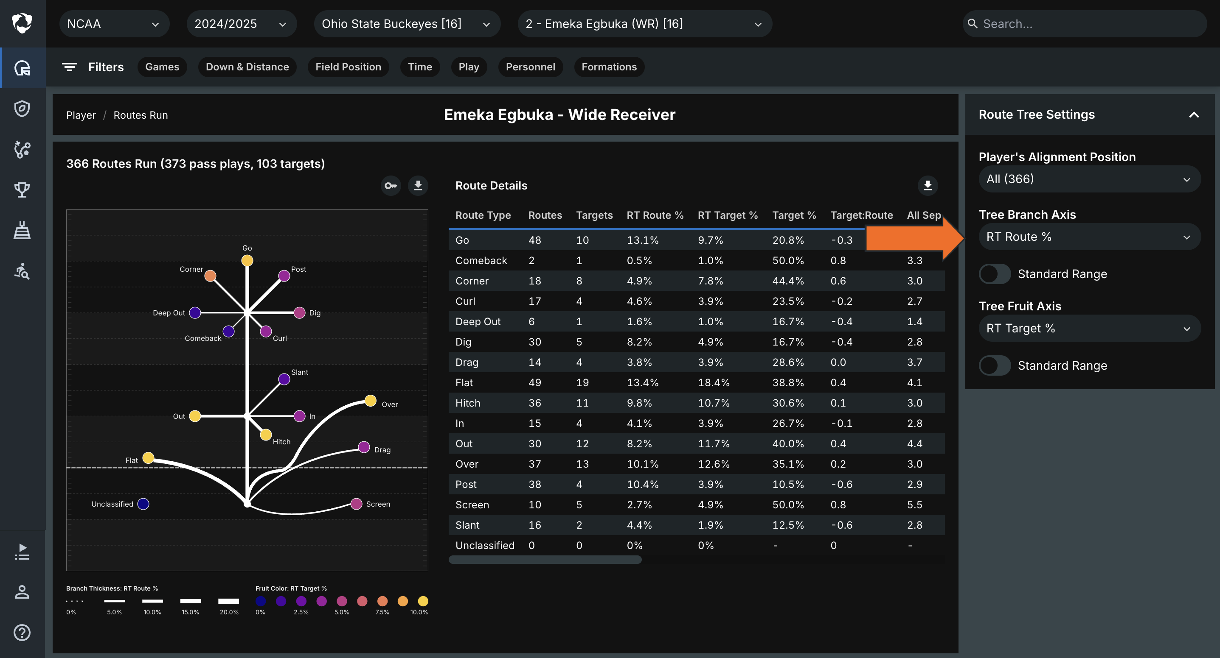Click the Route Details horizontal scrollbar
The width and height of the screenshot is (1220, 658).
click(545, 560)
